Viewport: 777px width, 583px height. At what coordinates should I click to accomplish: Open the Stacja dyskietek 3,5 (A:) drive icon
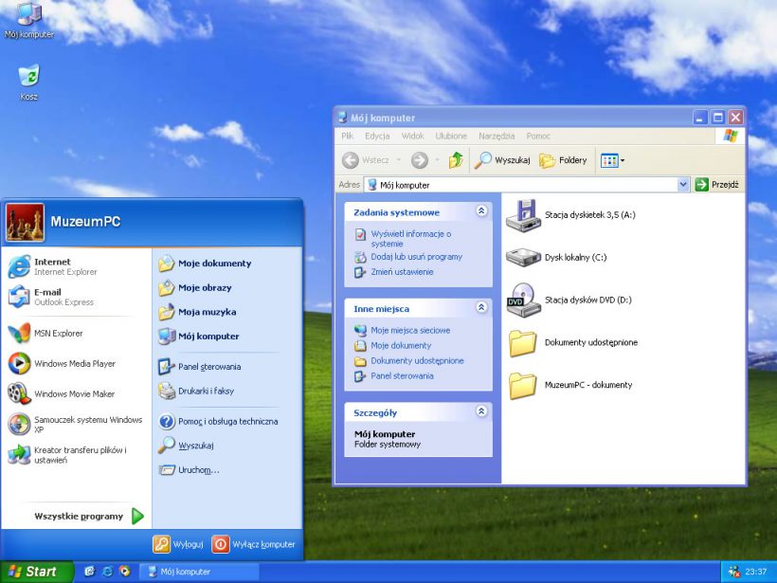(x=522, y=215)
